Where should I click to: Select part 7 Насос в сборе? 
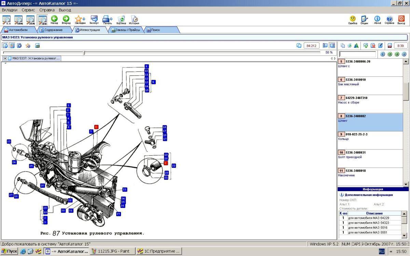370,104
